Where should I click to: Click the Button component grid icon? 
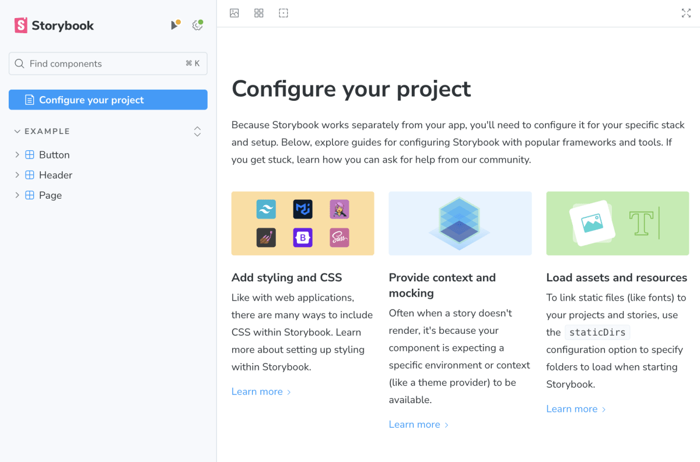pos(30,155)
